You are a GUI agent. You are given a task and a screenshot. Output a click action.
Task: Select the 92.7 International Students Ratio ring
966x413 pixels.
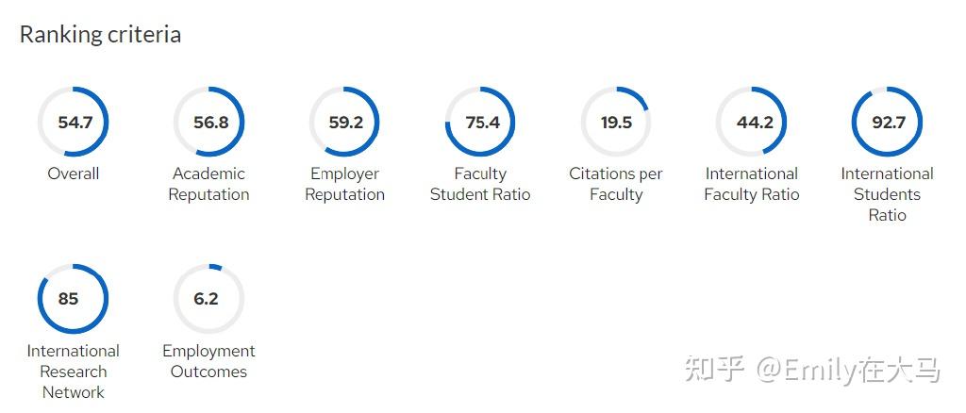pos(888,123)
